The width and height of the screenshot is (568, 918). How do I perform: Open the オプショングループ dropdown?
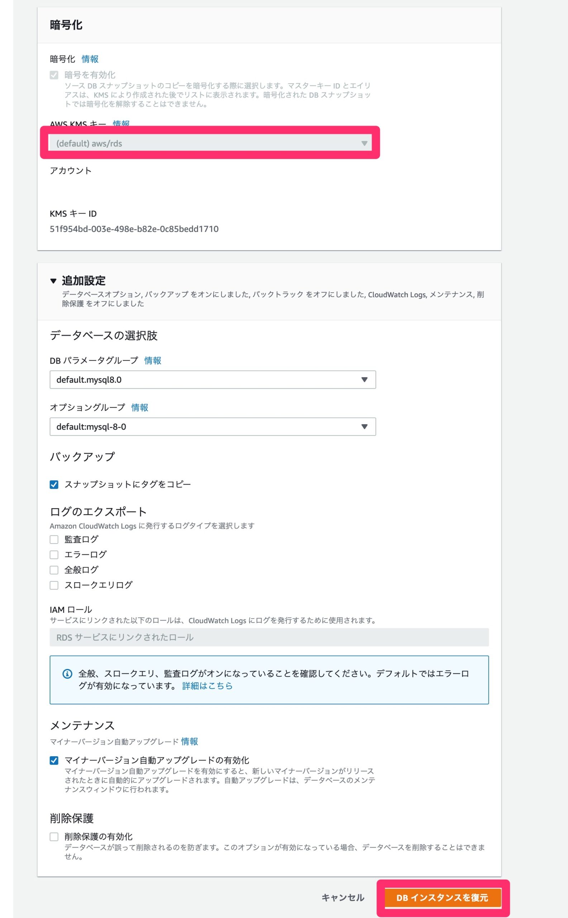tap(213, 427)
